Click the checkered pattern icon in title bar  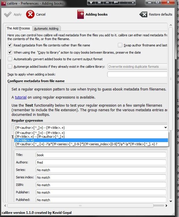[107, 2]
